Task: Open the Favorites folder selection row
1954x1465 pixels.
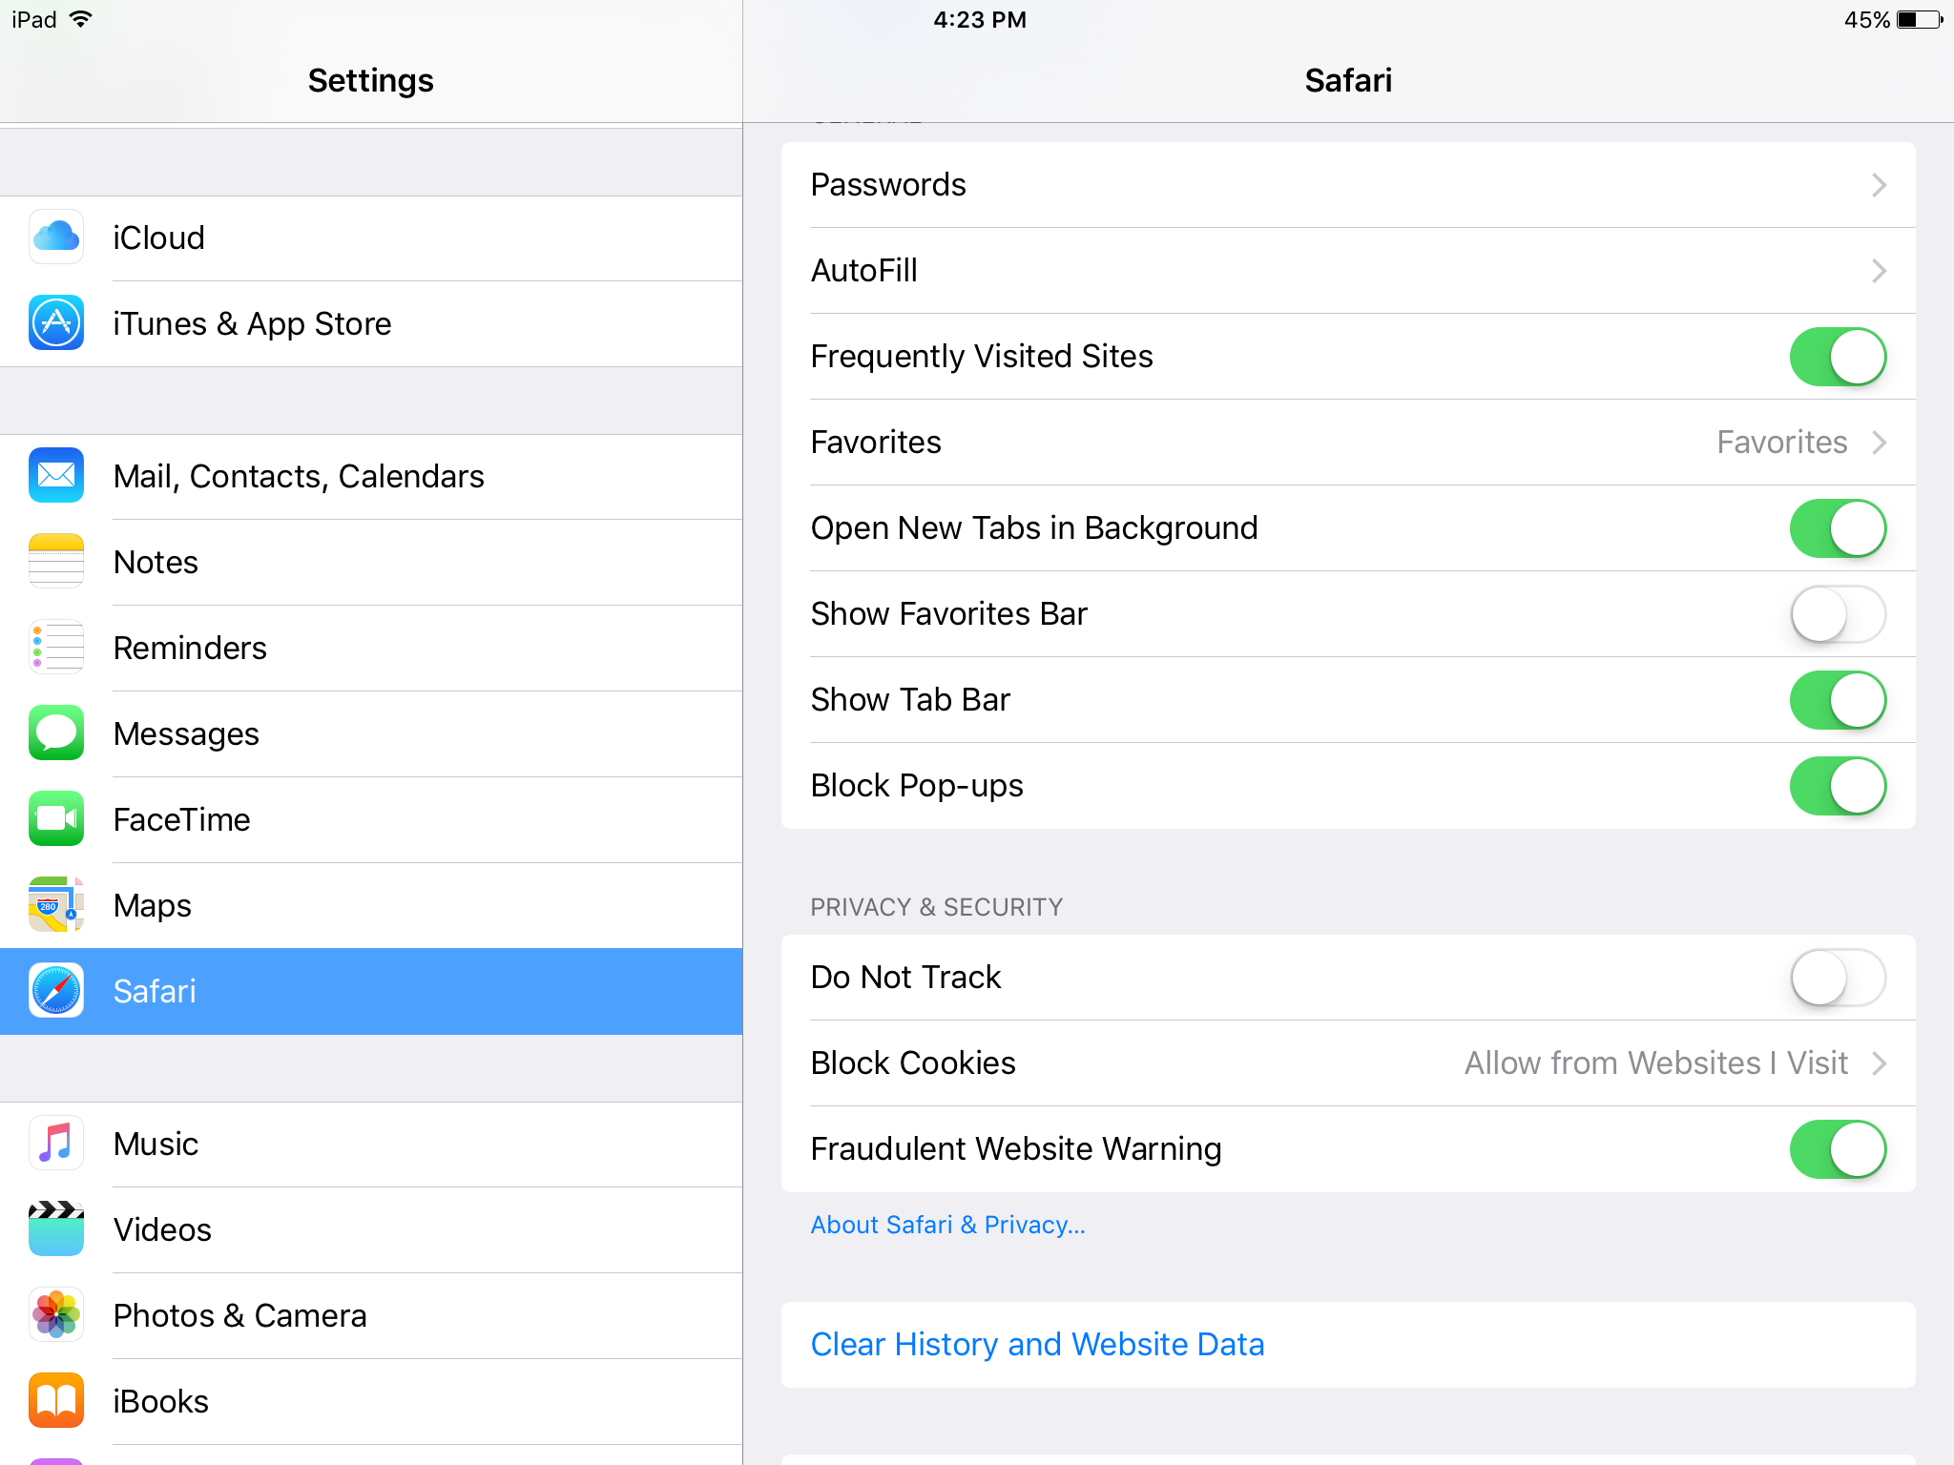Action: click(1347, 443)
